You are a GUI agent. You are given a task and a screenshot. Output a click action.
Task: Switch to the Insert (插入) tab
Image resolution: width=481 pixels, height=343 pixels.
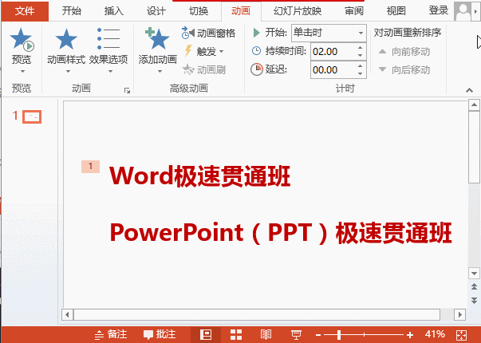coord(114,11)
